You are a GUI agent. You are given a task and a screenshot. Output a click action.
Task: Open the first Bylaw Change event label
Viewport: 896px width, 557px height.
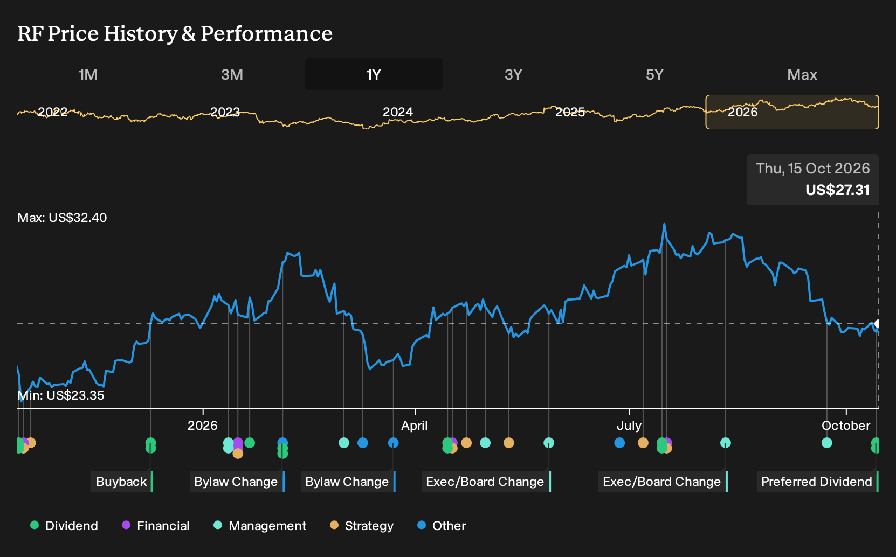(x=237, y=482)
